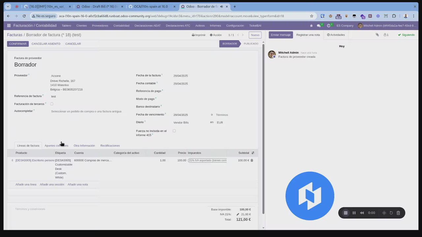This screenshot has height=237, width=422.
Task: Open the Imprimir dropdown menu
Action: pos(198,35)
